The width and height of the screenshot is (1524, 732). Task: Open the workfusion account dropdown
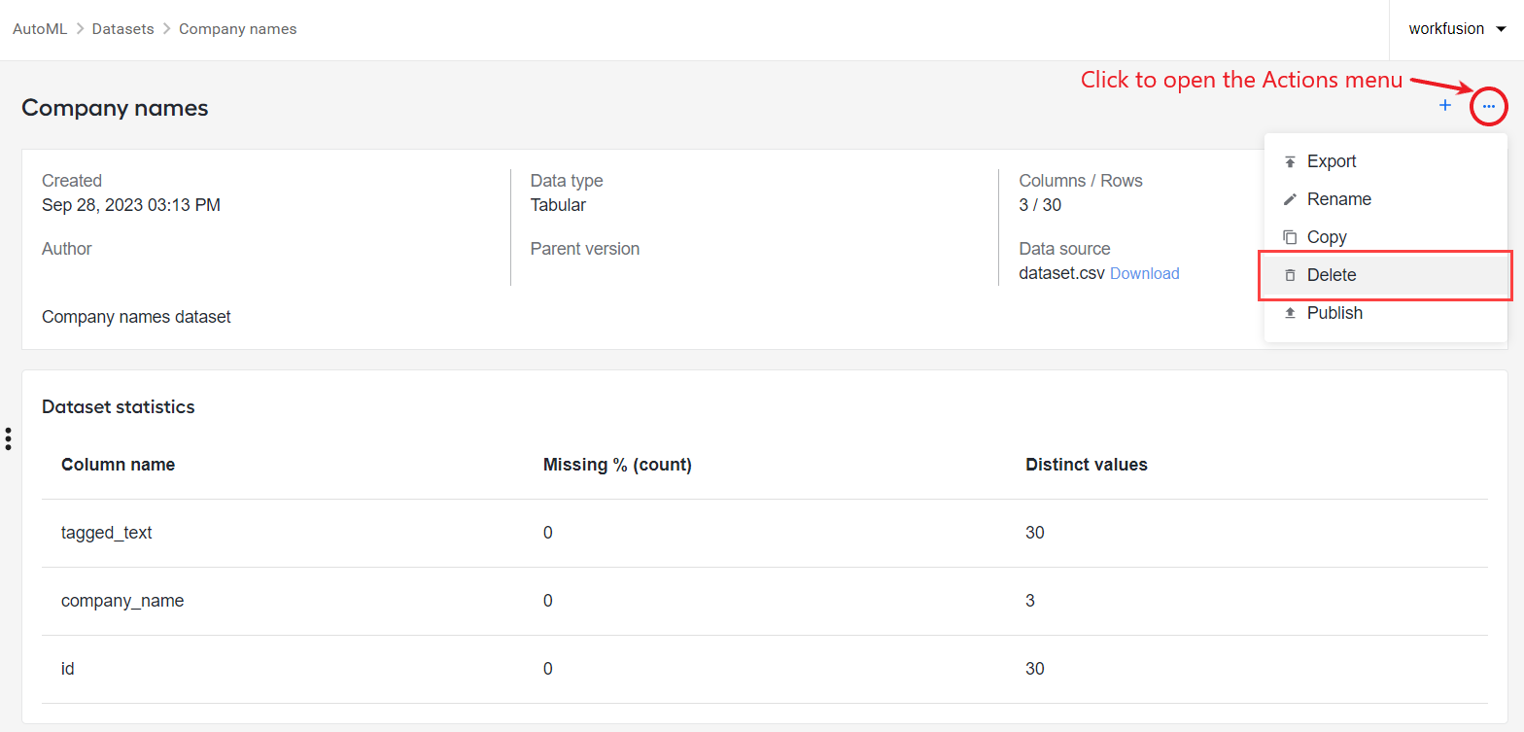[x=1457, y=29]
